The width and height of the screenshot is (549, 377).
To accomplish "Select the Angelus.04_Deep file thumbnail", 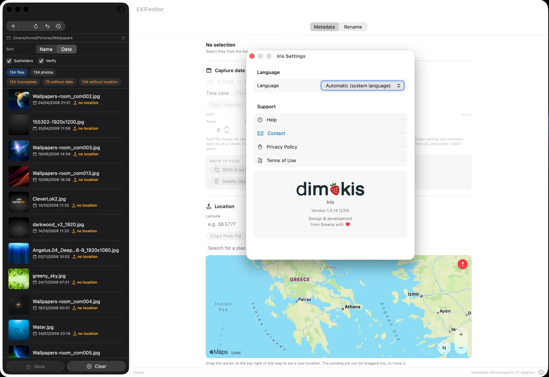I will [19, 253].
